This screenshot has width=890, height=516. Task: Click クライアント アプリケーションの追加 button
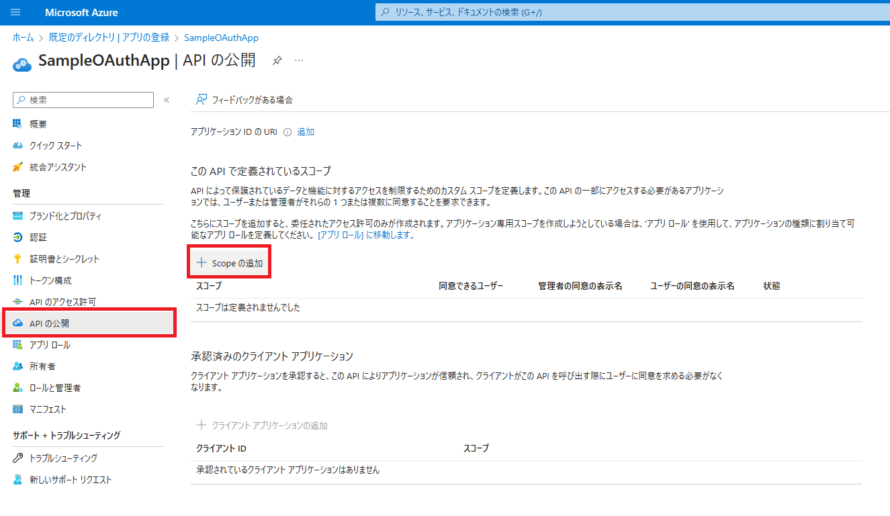pos(262,425)
